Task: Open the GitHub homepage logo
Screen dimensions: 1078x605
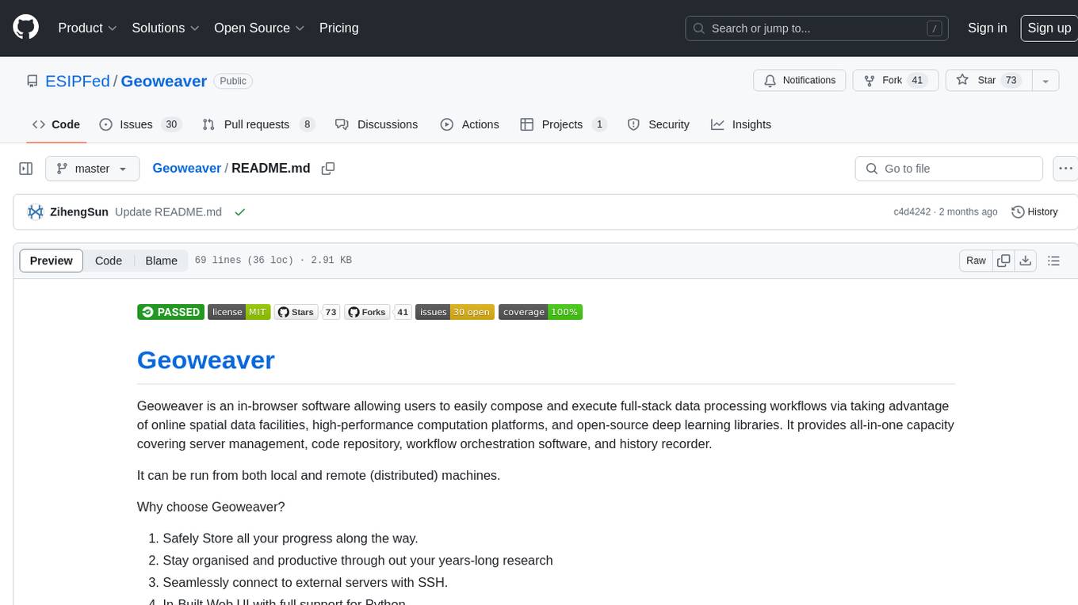Action: point(25,28)
